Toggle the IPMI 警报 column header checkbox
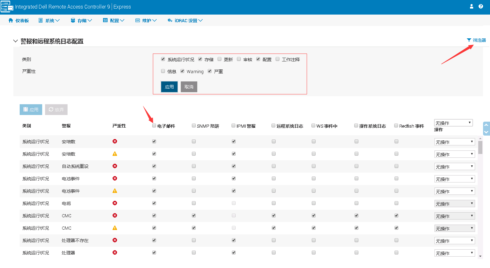Viewport: 490px width, 268px height. click(x=233, y=125)
